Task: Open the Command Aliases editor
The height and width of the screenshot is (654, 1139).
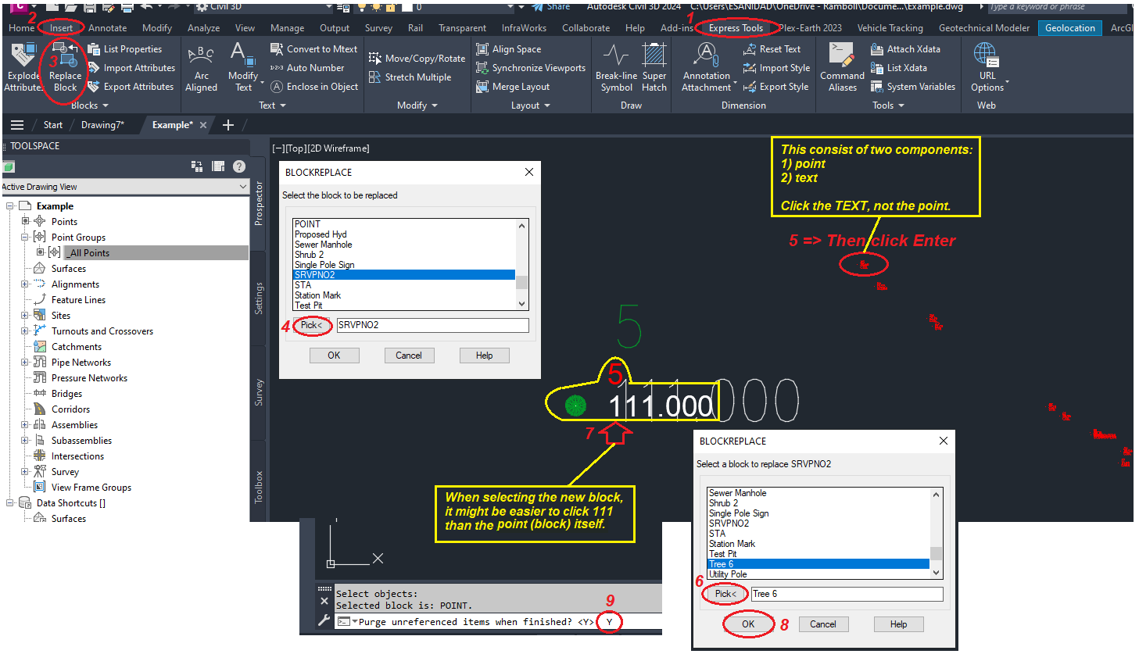Action: 841,68
